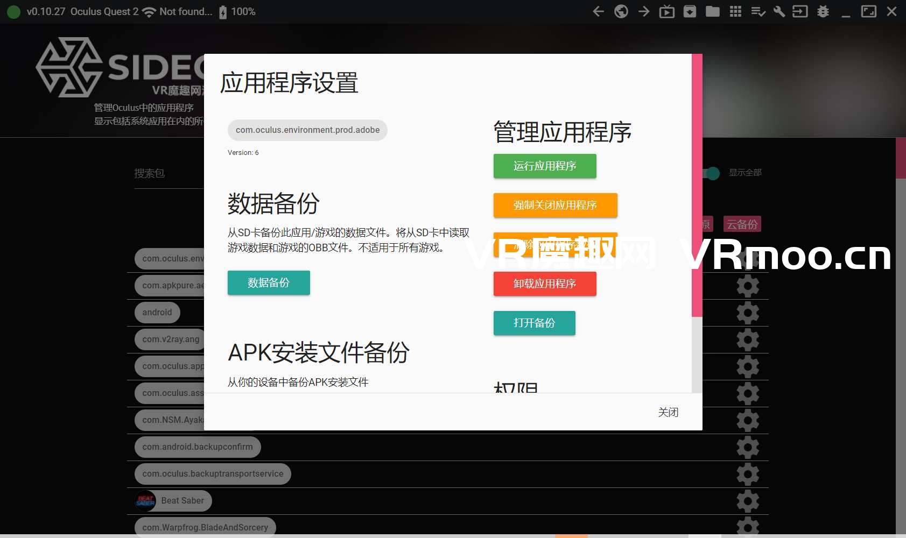Viewport: 906px width, 538px height.
Task: Open the TV streaming icon
Action: [x=666, y=11]
